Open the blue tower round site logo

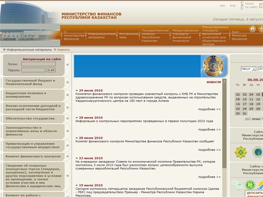point(258,152)
